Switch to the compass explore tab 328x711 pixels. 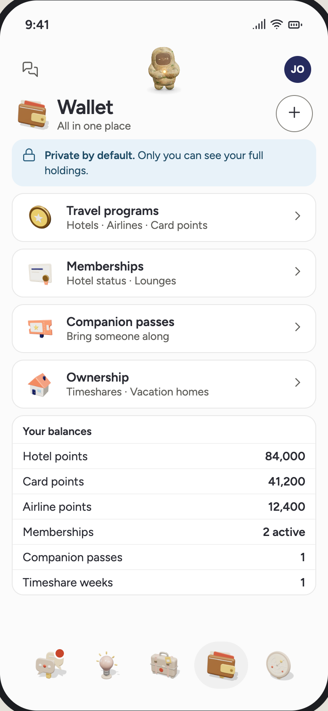coord(279,666)
